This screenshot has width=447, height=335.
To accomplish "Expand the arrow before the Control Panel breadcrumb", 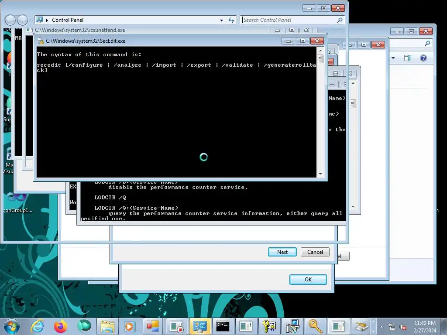I will coord(47,20).
